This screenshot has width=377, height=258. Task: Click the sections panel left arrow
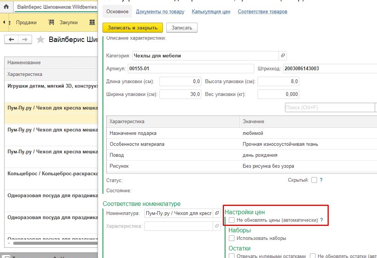pos(4,22)
